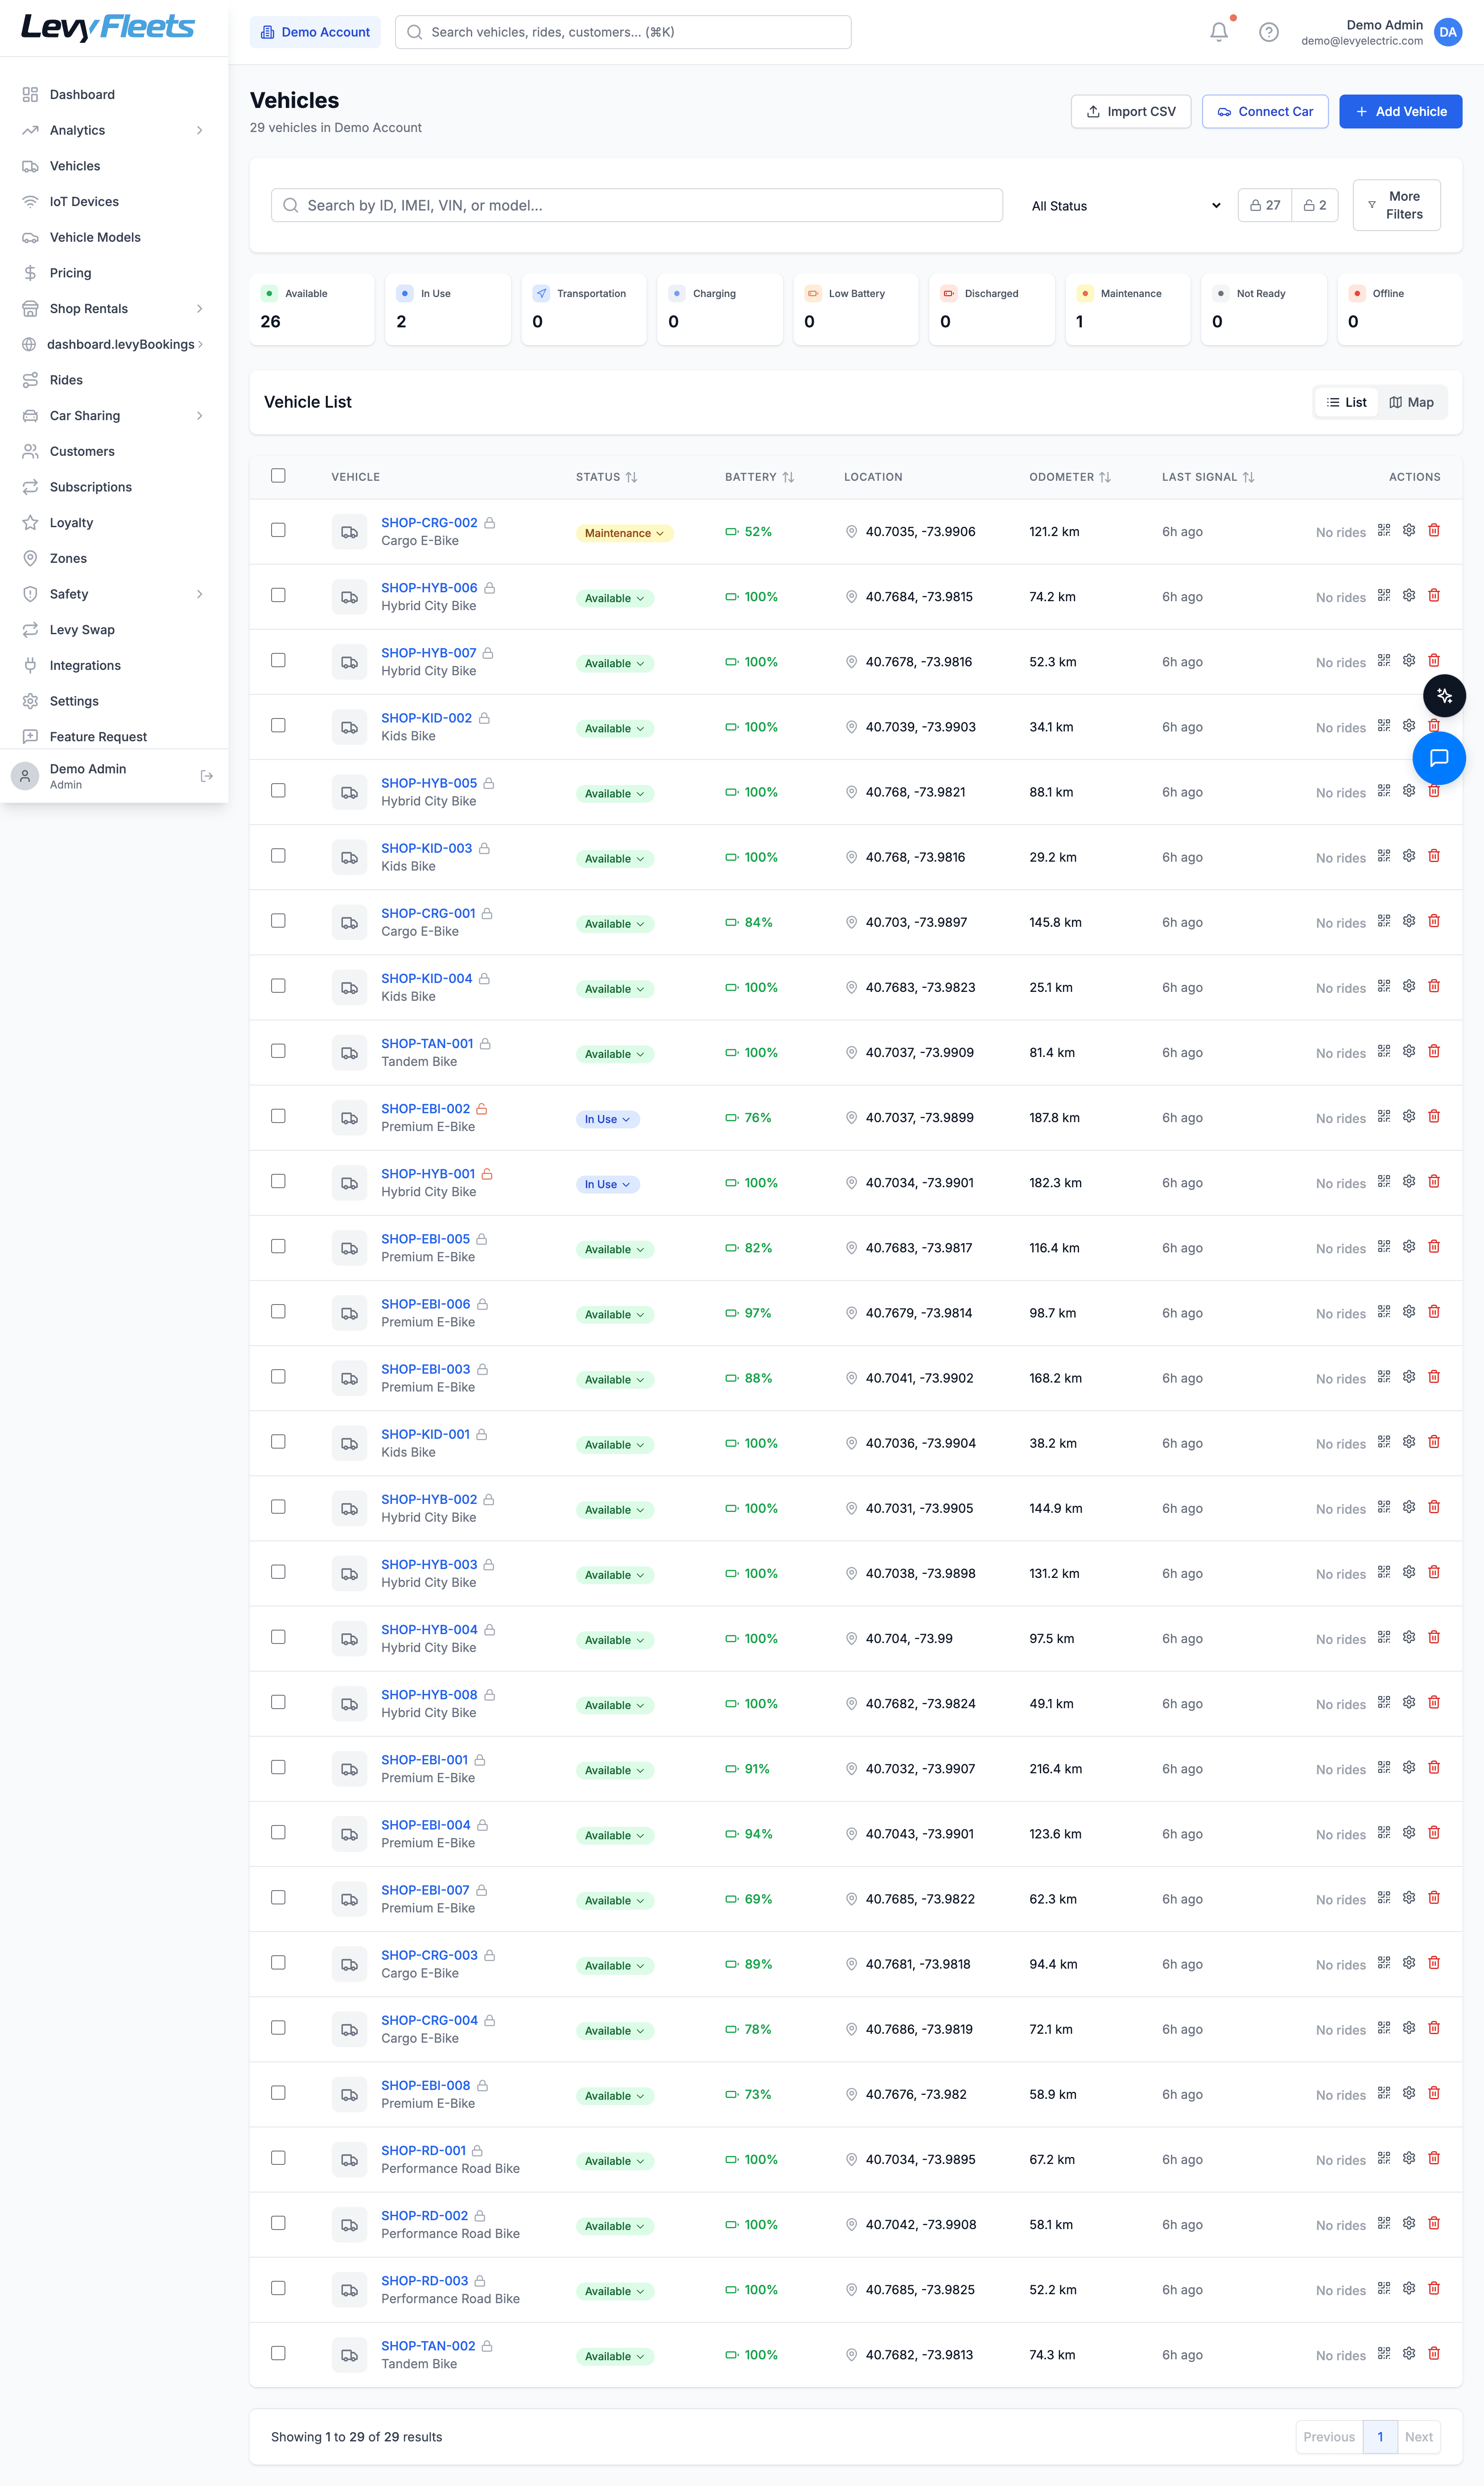This screenshot has height=2486, width=1484.
Task: Focus the Search by ID, IMEI, VIN field
Action: [637, 205]
